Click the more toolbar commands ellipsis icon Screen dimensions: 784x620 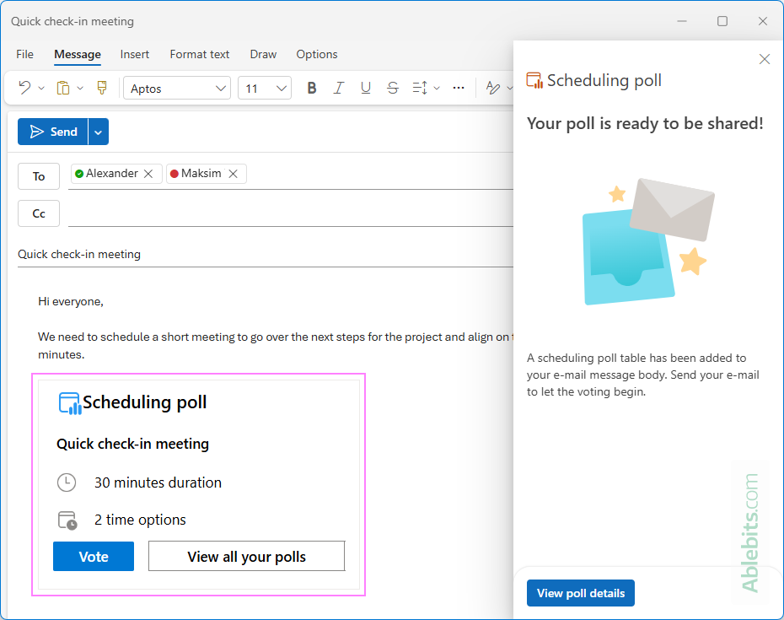(459, 87)
